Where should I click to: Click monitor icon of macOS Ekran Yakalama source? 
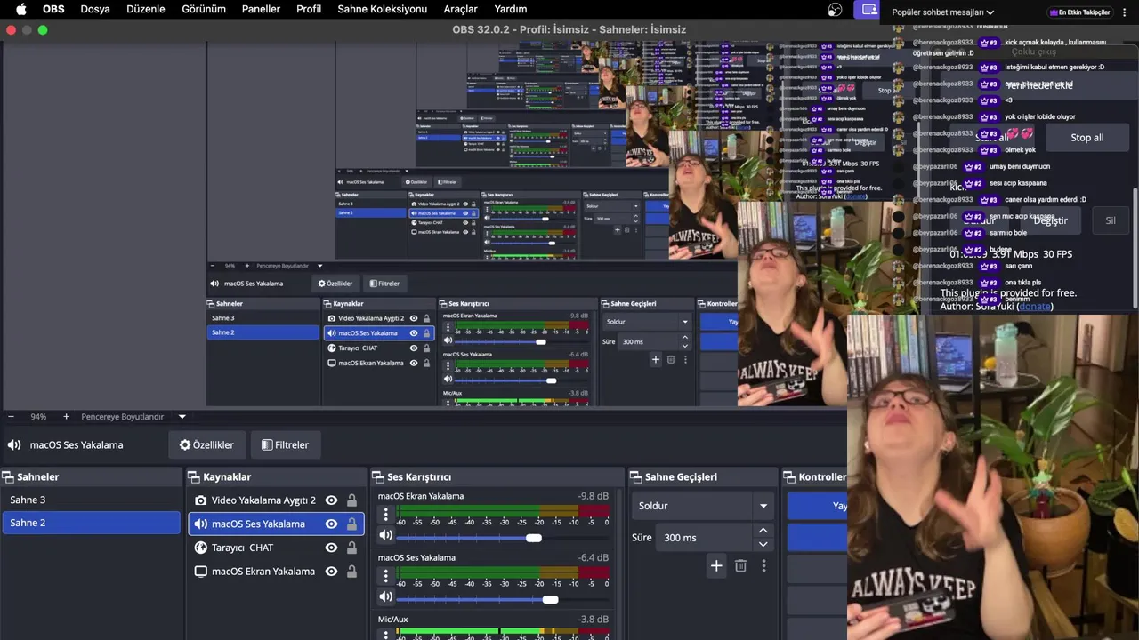pyautogui.click(x=201, y=572)
